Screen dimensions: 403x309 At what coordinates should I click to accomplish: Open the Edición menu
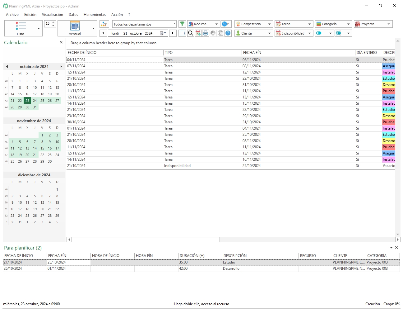point(30,15)
